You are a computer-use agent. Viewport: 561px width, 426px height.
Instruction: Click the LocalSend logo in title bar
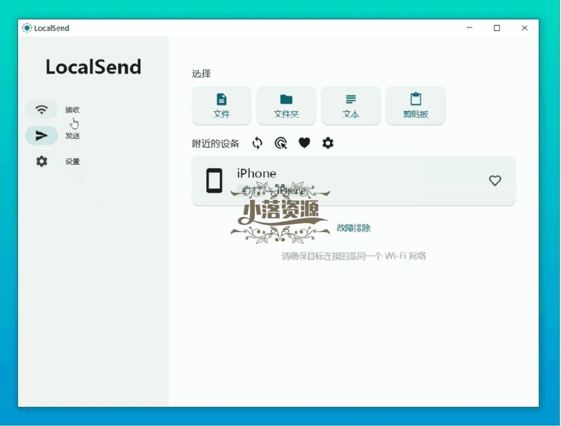[x=27, y=28]
